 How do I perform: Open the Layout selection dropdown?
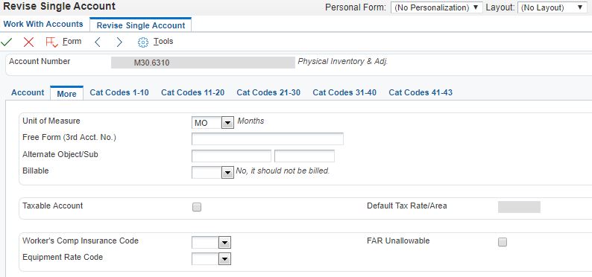[552, 7]
